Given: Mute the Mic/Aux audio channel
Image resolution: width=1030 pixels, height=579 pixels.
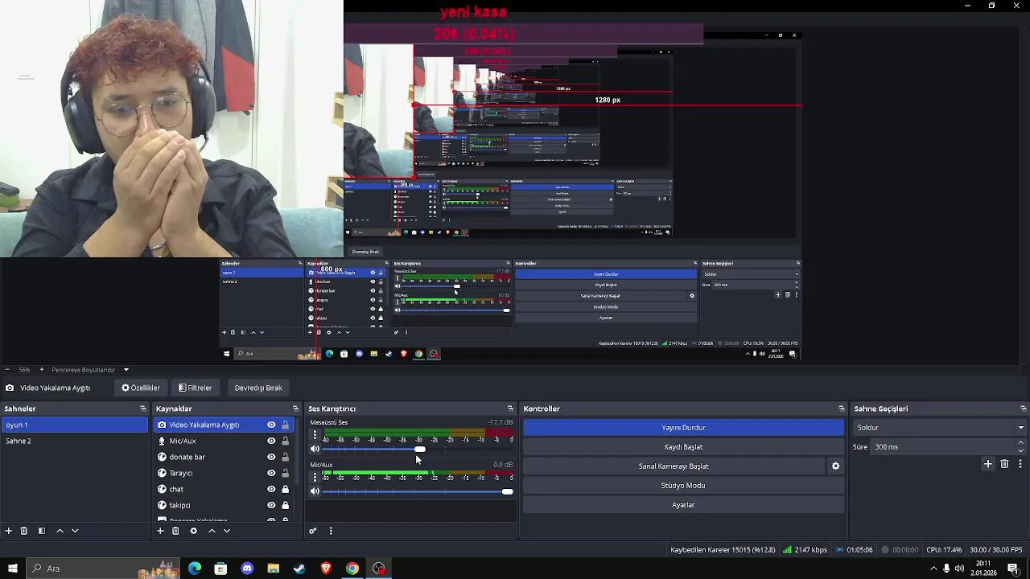Looking at the screenshot, I should click(315, 491).
